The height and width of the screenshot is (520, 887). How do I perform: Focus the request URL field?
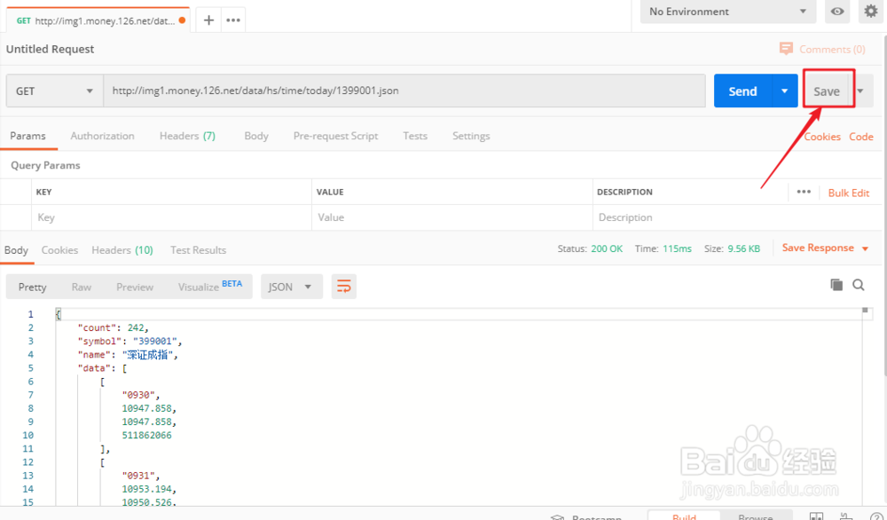404,91
